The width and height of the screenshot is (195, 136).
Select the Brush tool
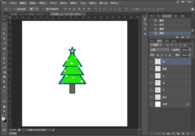[x=4, y=53]
